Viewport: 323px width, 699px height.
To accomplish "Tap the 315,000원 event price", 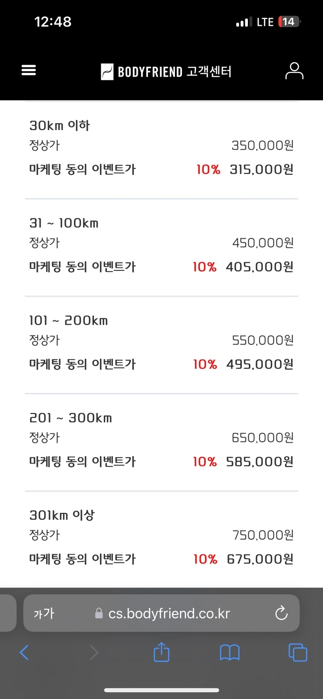I will [x=261, y=169].
